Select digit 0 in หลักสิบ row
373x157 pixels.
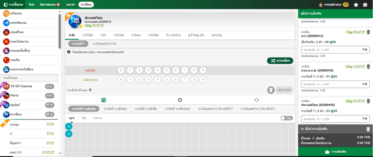point(121,70)
